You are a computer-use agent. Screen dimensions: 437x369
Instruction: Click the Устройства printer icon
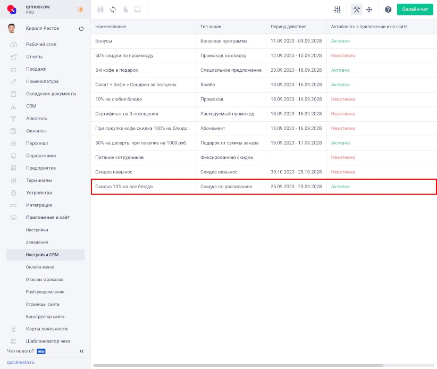[13, 193]
